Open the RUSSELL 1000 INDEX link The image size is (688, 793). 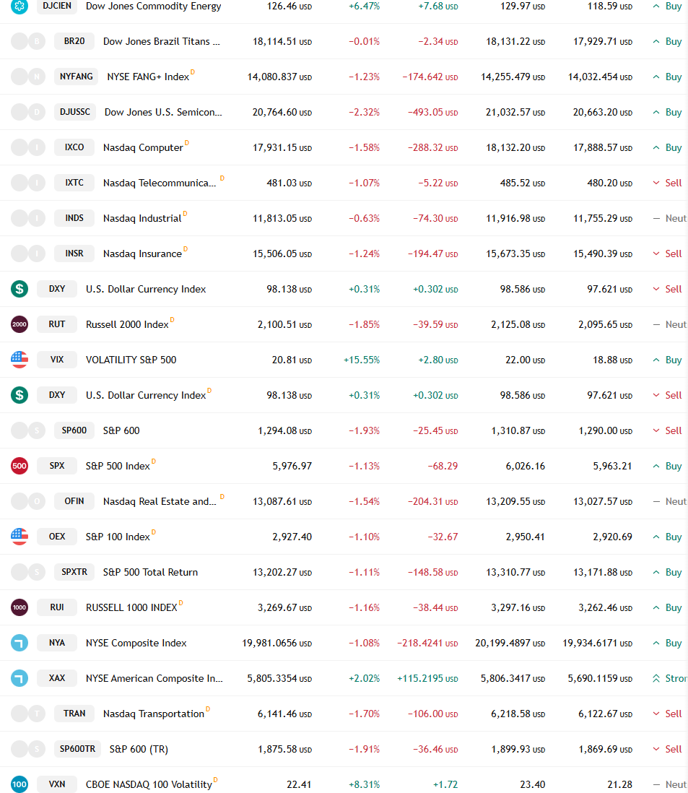click(x=131, y=608)
